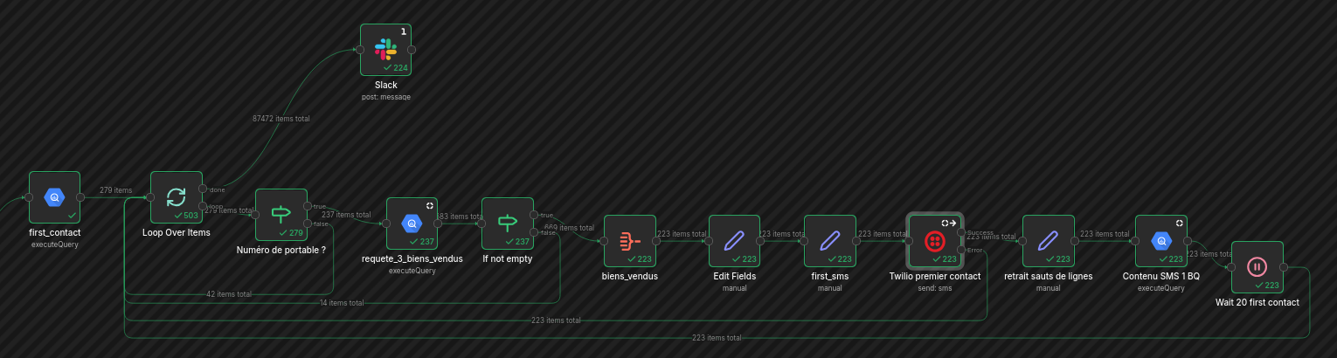Image resolution: width=1337 pixels, height=358 pixels.
Task: Open the first_contact BigQuery node
Action: click(x=54, y=197)
